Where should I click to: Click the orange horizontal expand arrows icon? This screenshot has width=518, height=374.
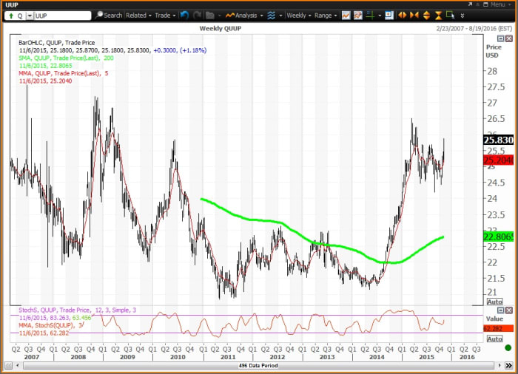pos(403,15)
